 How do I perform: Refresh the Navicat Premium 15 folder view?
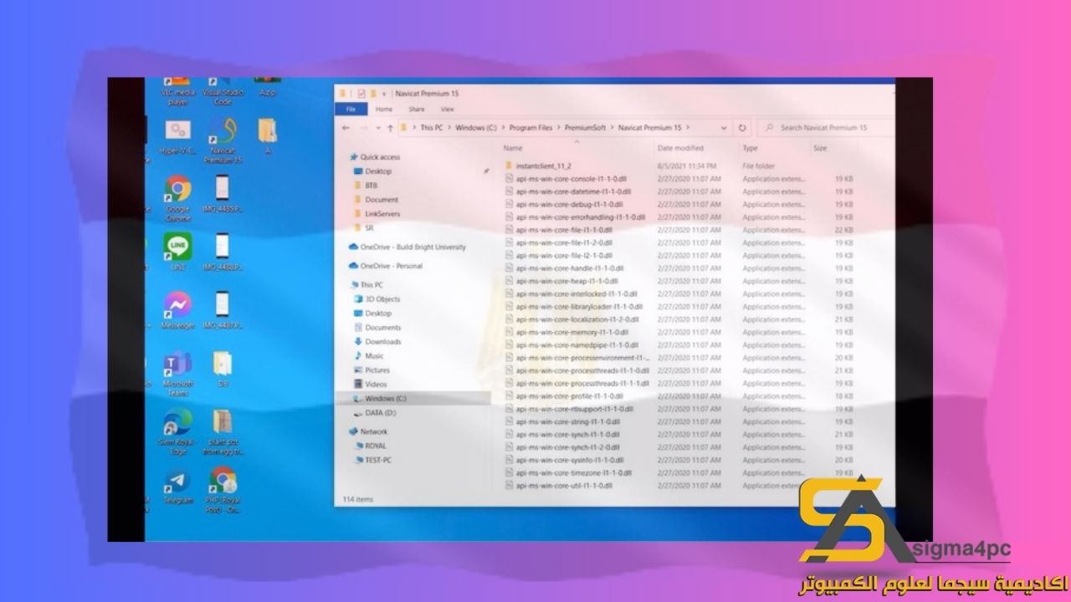point(742,128)
